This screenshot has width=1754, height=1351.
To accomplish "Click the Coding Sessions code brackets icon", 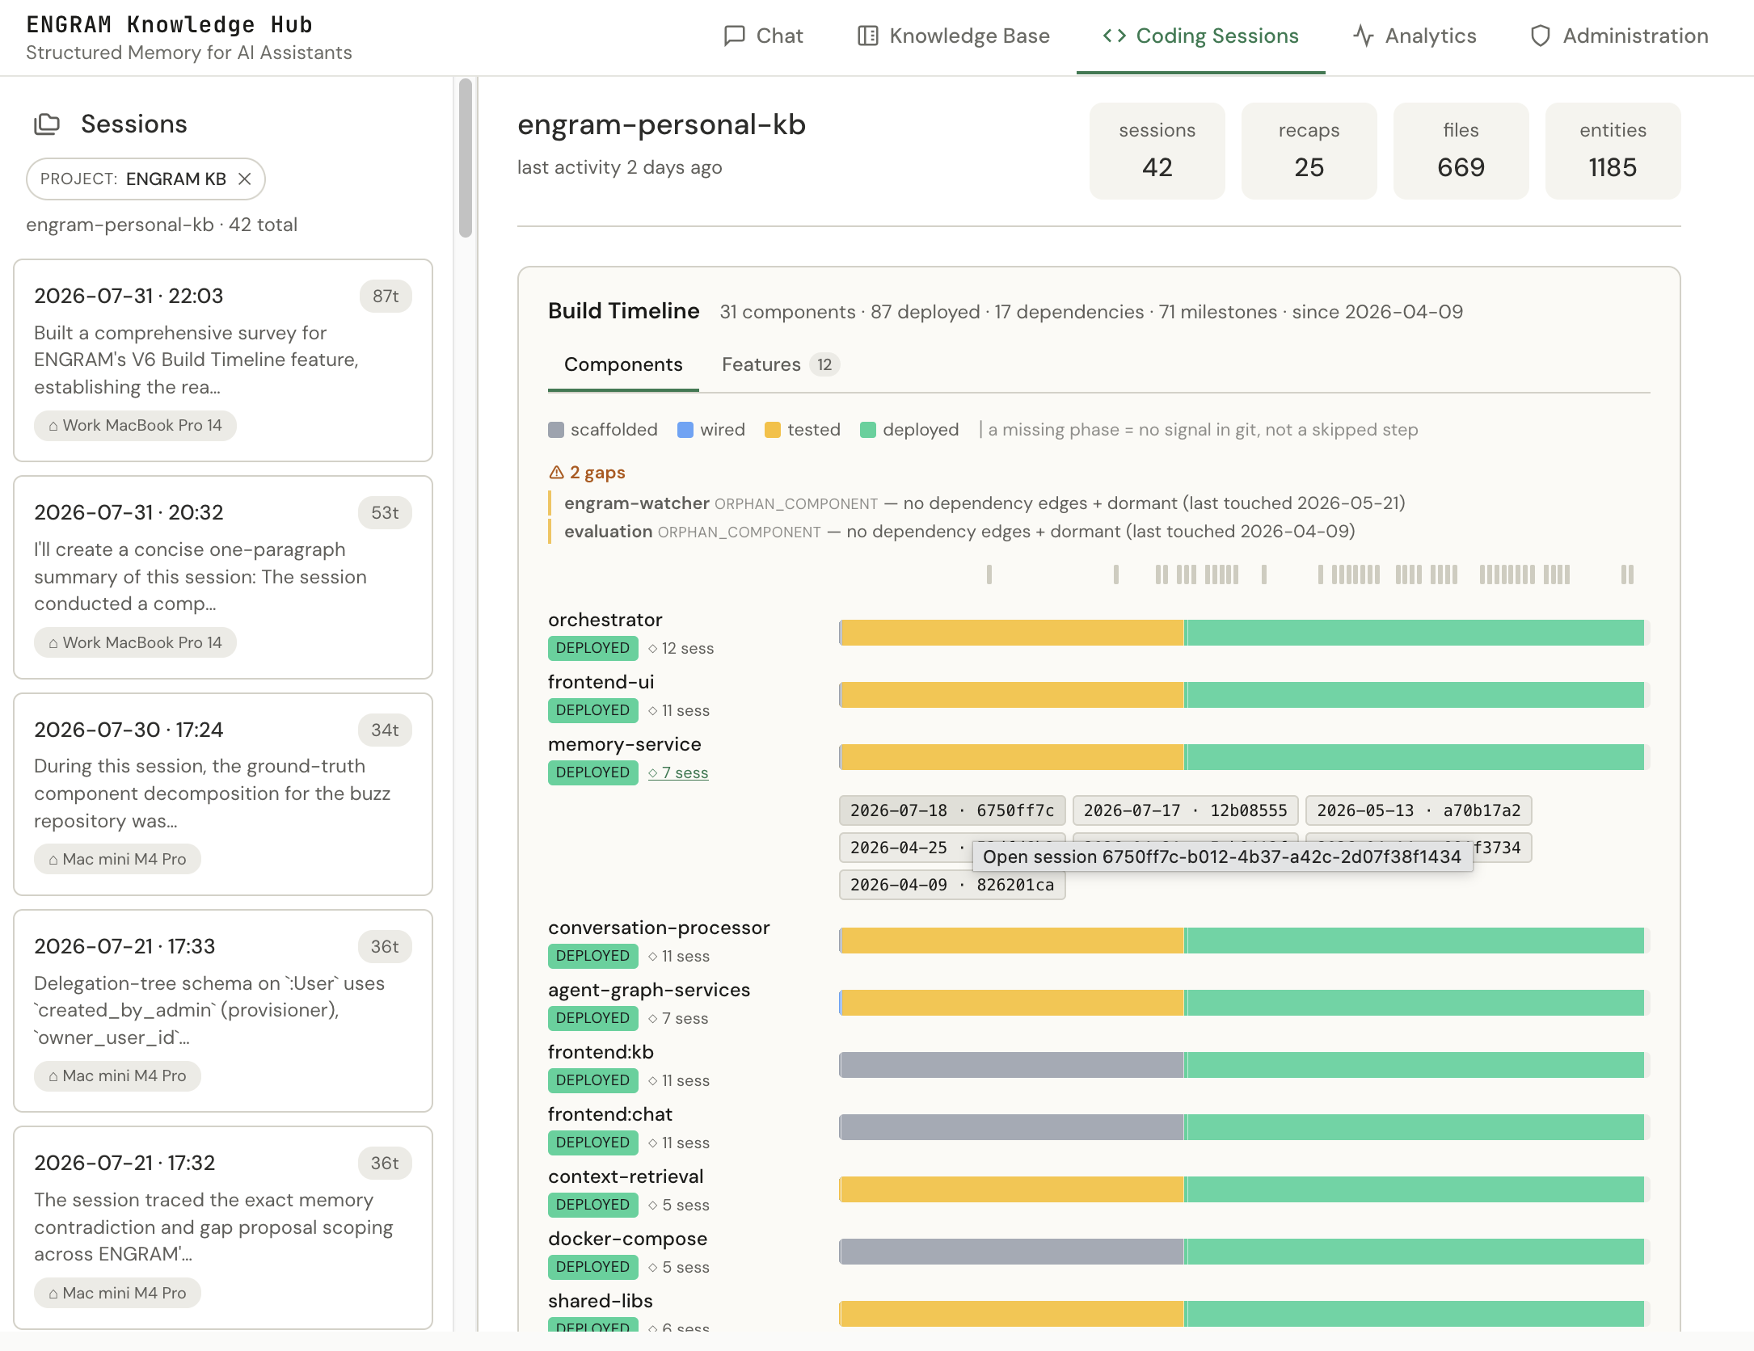I will (x=1115, y=36).
